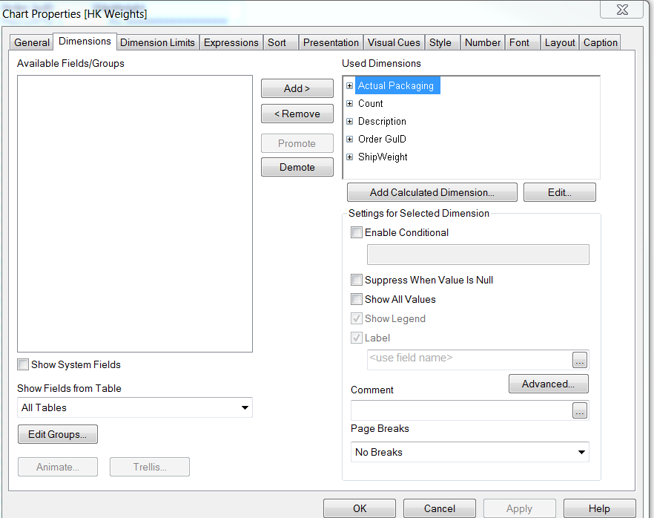Switch to the Layout tab
Screen dimensions: 654x518
point(560,42)
